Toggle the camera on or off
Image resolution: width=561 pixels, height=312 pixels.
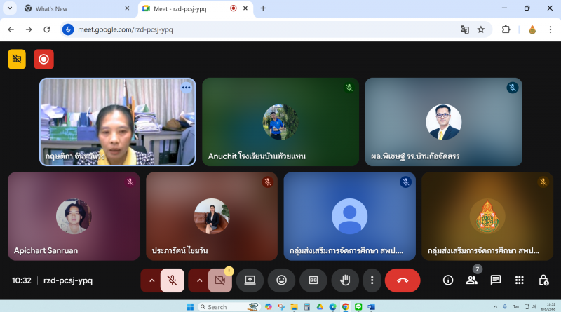tap(219, 280)
